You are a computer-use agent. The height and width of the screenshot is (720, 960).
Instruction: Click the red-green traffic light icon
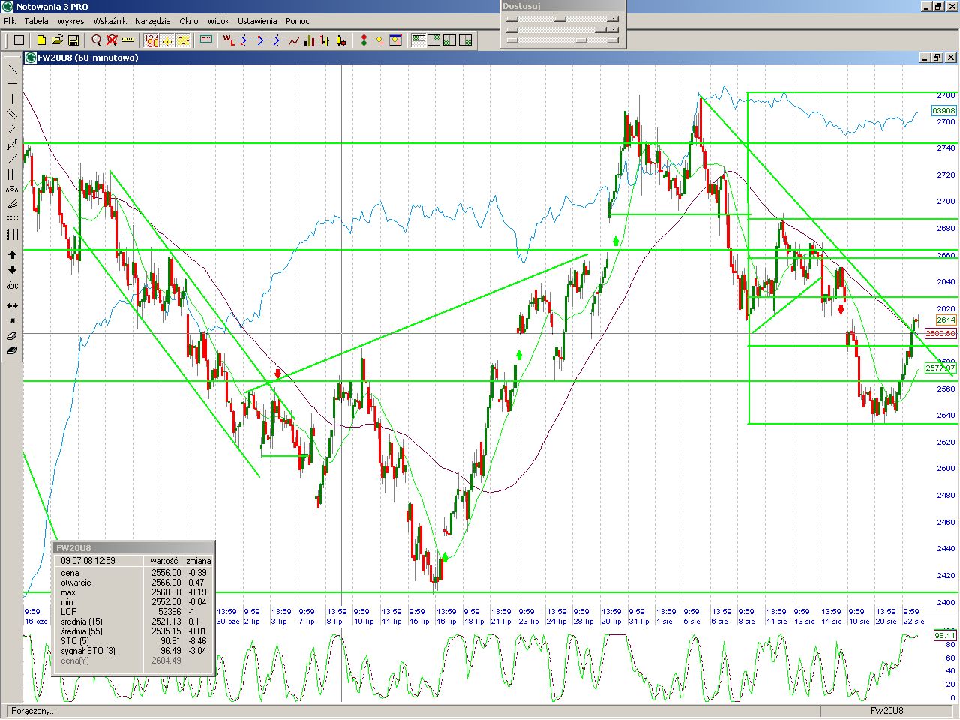364,40
